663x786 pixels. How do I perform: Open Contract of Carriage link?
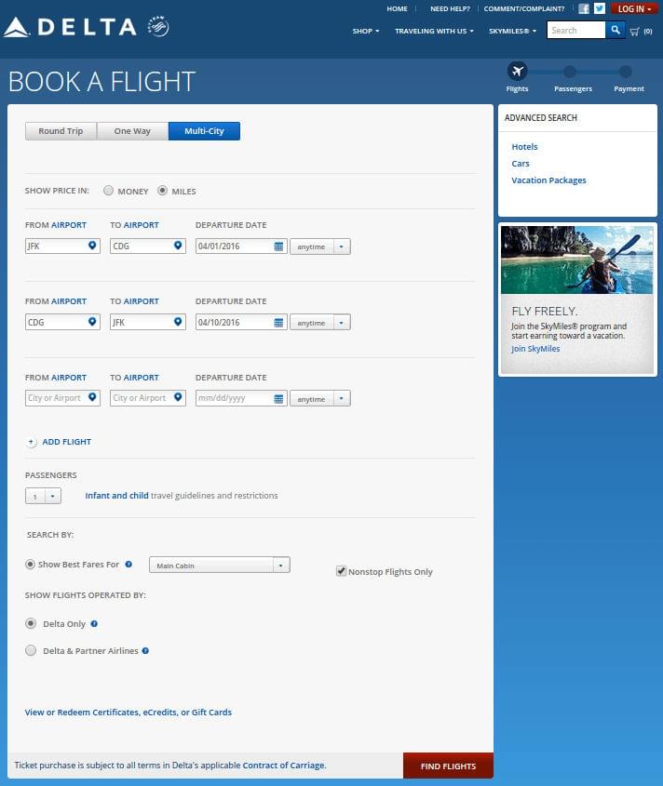point(284,766)
